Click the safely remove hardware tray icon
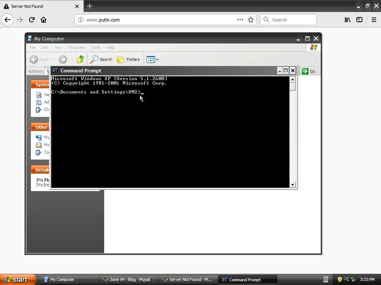381x285 pixels. tap(353, 279)
